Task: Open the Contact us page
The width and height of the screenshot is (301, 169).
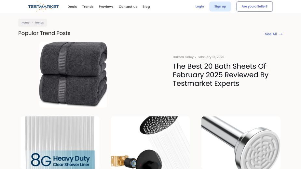Action: point(128,6)
